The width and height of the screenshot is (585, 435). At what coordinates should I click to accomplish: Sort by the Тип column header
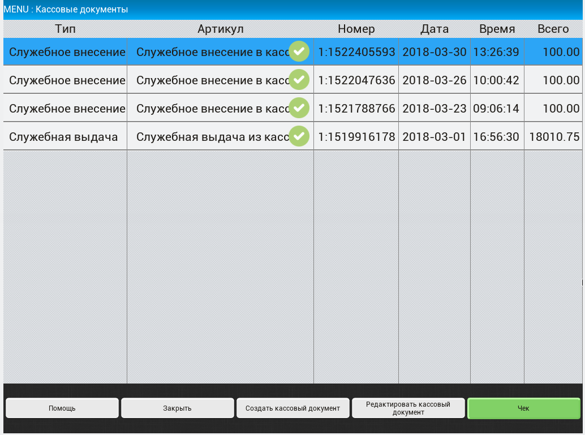coord(65,29)
